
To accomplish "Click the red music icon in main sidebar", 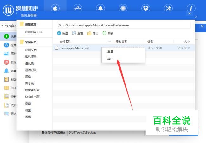I will point(6,62).
